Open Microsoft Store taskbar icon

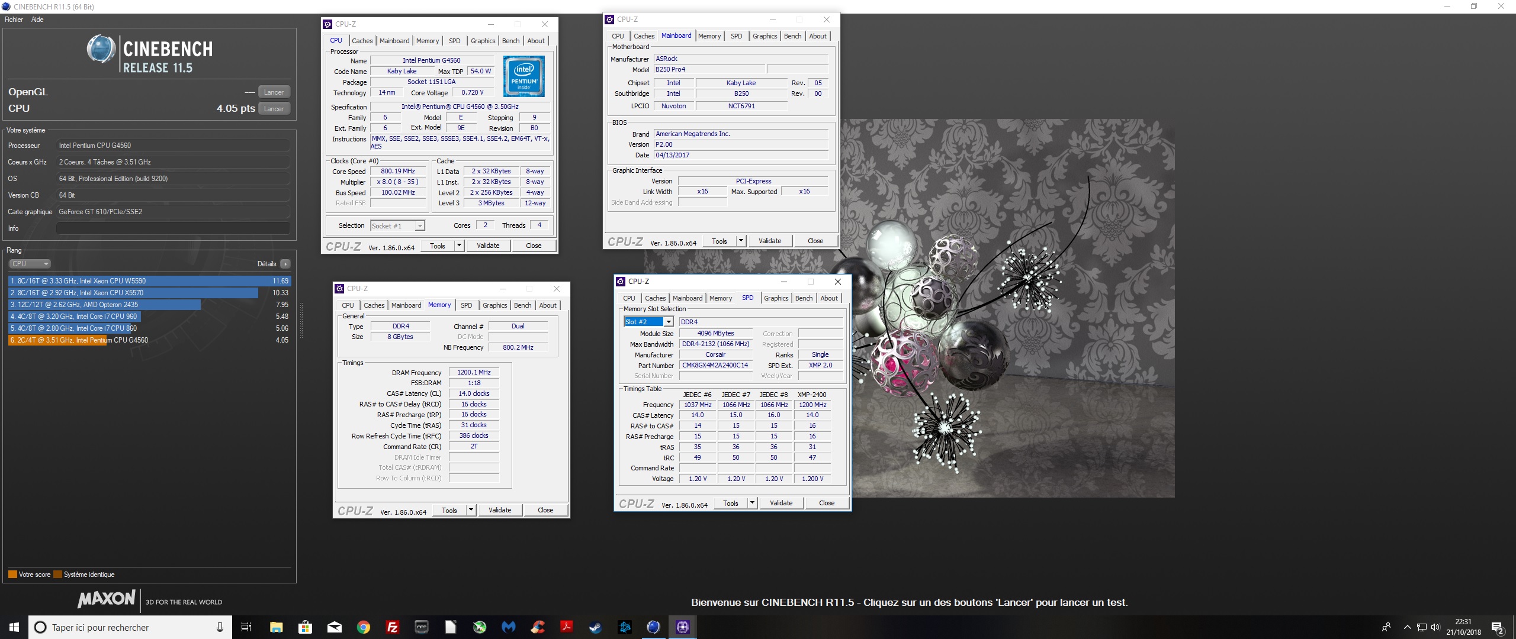point(305,627)
